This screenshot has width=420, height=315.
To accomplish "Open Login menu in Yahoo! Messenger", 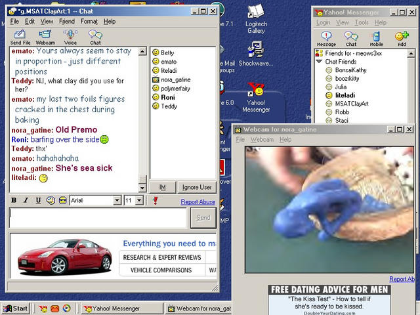I will pos(323,22).
